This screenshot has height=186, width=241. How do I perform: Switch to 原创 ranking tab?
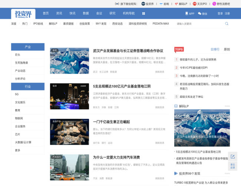[x=227, y=49]
